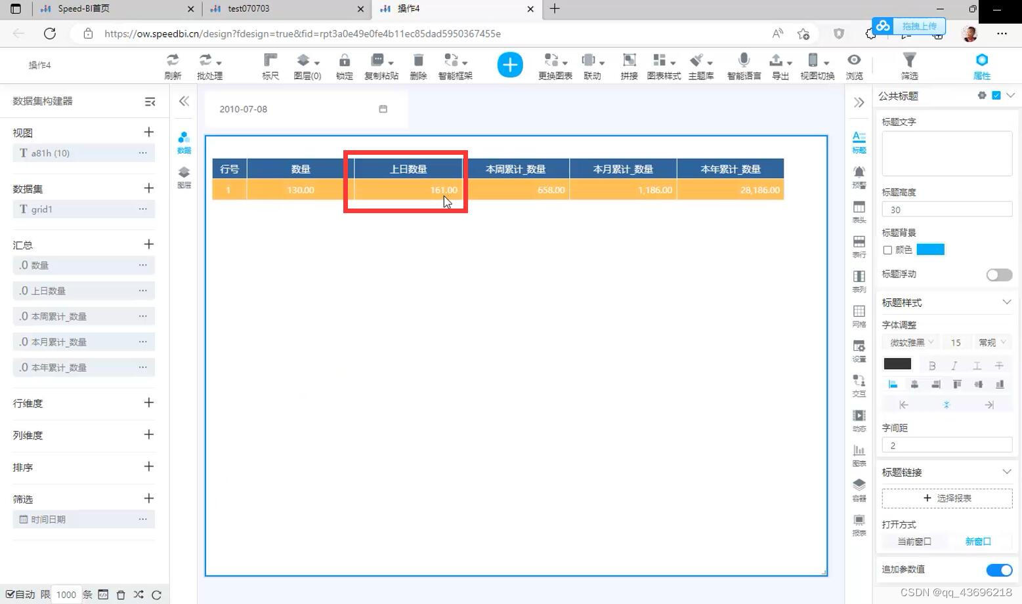
Task: Click the reload icon in bottom bar
Action: (156, 594)
